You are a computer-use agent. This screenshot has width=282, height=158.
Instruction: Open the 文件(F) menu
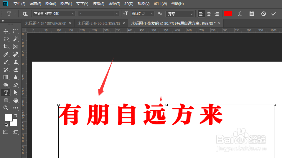click(x=19, y=4)
